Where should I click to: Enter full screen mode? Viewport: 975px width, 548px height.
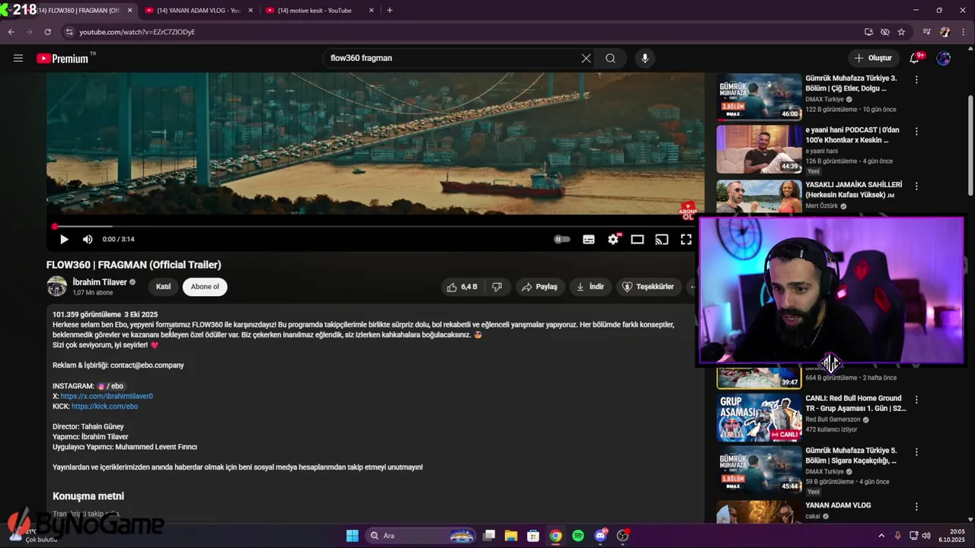pos(686,239)
